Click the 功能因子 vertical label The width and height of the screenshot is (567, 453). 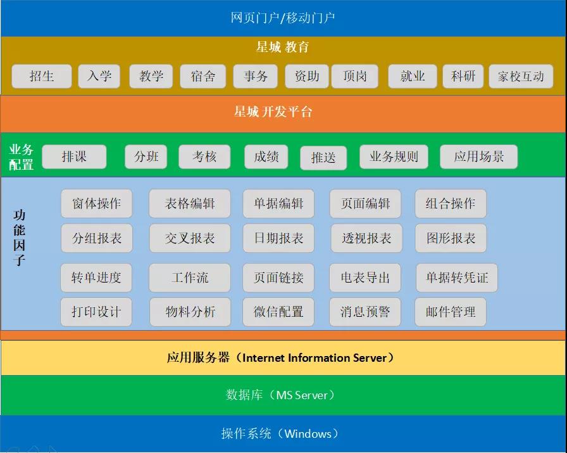pos(19,238)
